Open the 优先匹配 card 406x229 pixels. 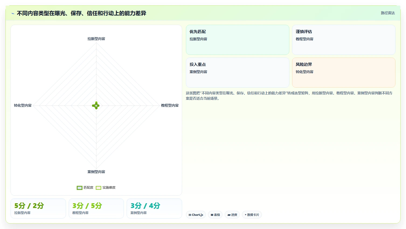tap(238, 40)
